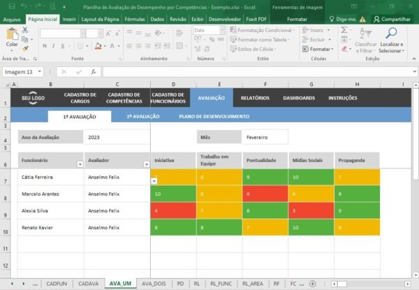Screen dimensions: 419x290
Task: Click the borders icon in Fonte group
Action: 80,46
